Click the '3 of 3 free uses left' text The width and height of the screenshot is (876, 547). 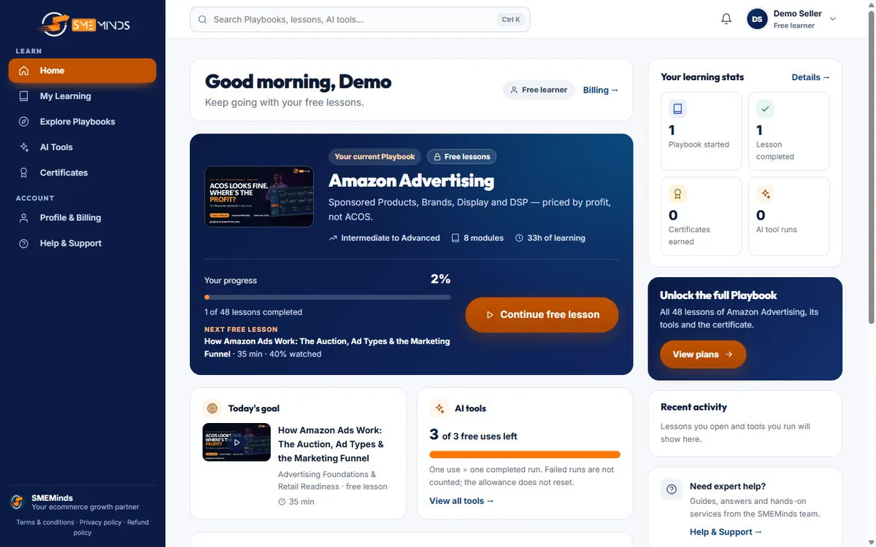click(473, 435)
